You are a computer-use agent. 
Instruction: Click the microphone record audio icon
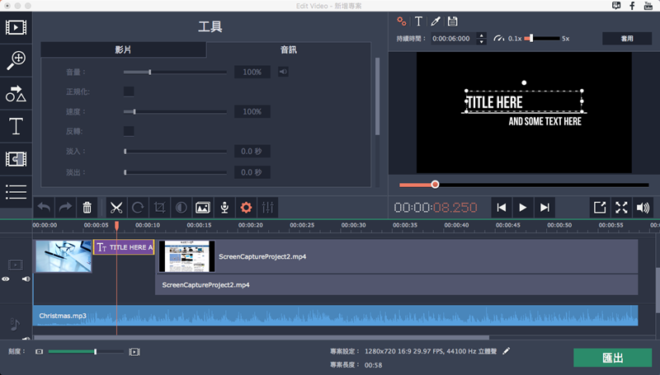tap(224, 208)
